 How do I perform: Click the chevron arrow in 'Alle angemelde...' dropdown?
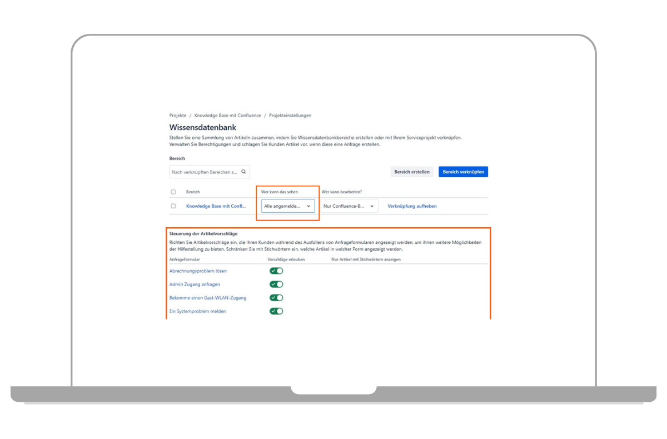point(308,206)
